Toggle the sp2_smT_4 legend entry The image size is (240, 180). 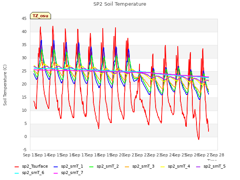click(x=175, y=166)
